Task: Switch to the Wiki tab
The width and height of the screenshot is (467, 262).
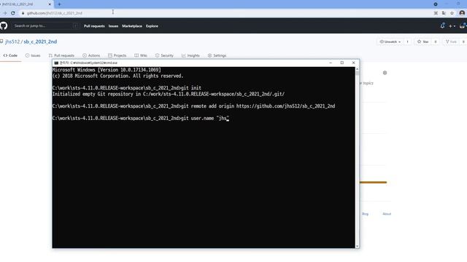Action: (x=141, y=55)
